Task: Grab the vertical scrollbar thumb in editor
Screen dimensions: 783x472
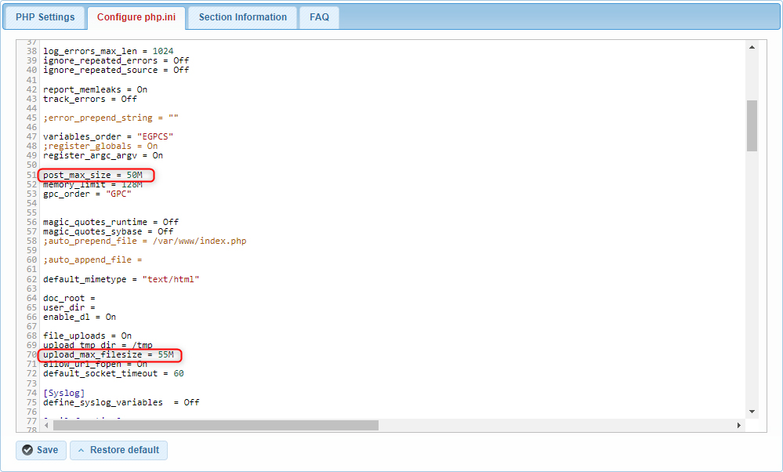Action: point(752,125)
